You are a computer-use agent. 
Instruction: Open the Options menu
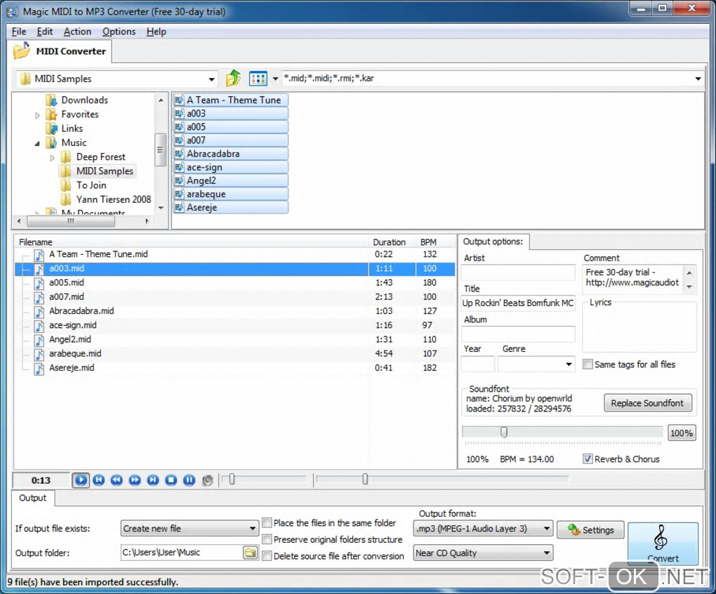coord(119,32)
